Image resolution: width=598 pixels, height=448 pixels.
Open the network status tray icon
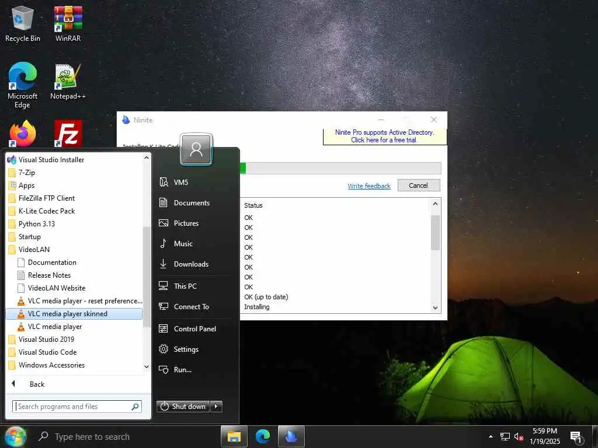[505, 436]
